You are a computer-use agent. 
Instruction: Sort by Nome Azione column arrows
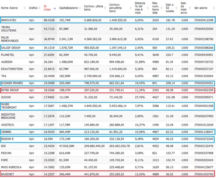(x=25, y=8)
